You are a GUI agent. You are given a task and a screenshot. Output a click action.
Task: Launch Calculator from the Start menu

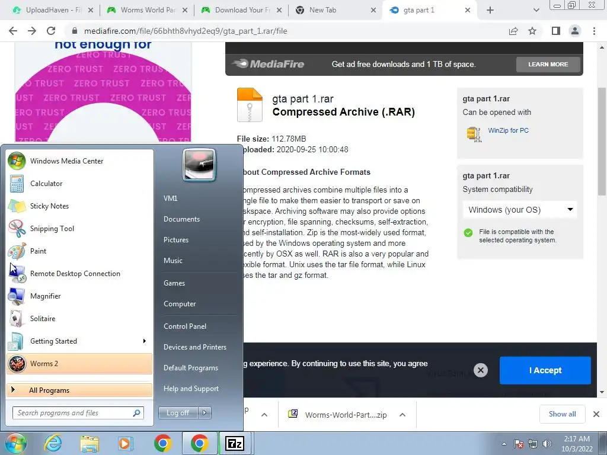tap(79, 184)
